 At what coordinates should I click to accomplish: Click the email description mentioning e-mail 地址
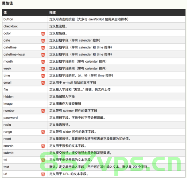[x=73, y=83]
